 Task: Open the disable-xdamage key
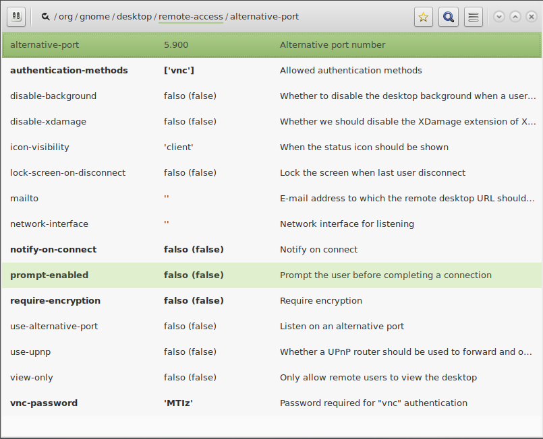point(271,122)
